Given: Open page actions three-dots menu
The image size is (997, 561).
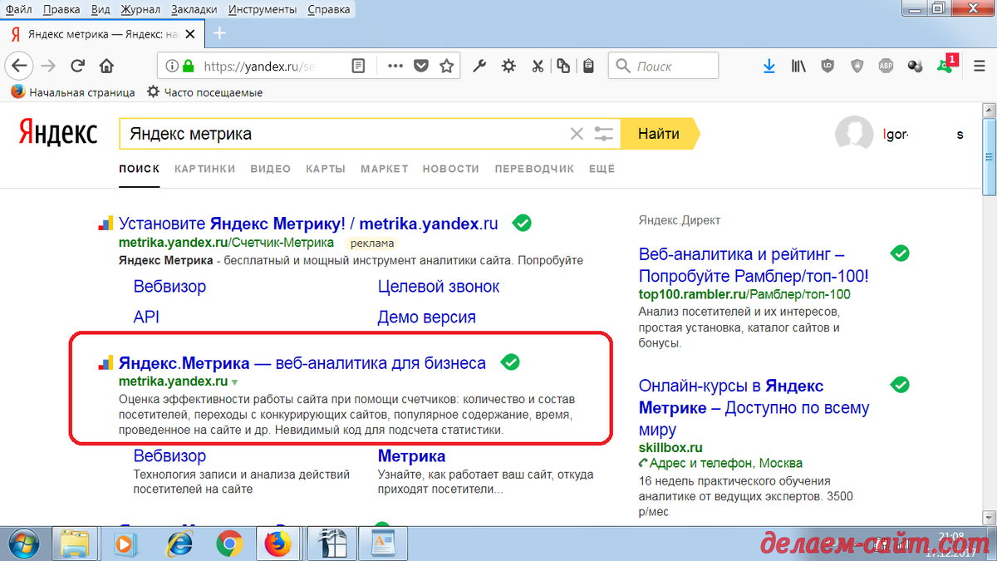Looking at the screenshot, I should pyautogui.click(x=395, y=66).
